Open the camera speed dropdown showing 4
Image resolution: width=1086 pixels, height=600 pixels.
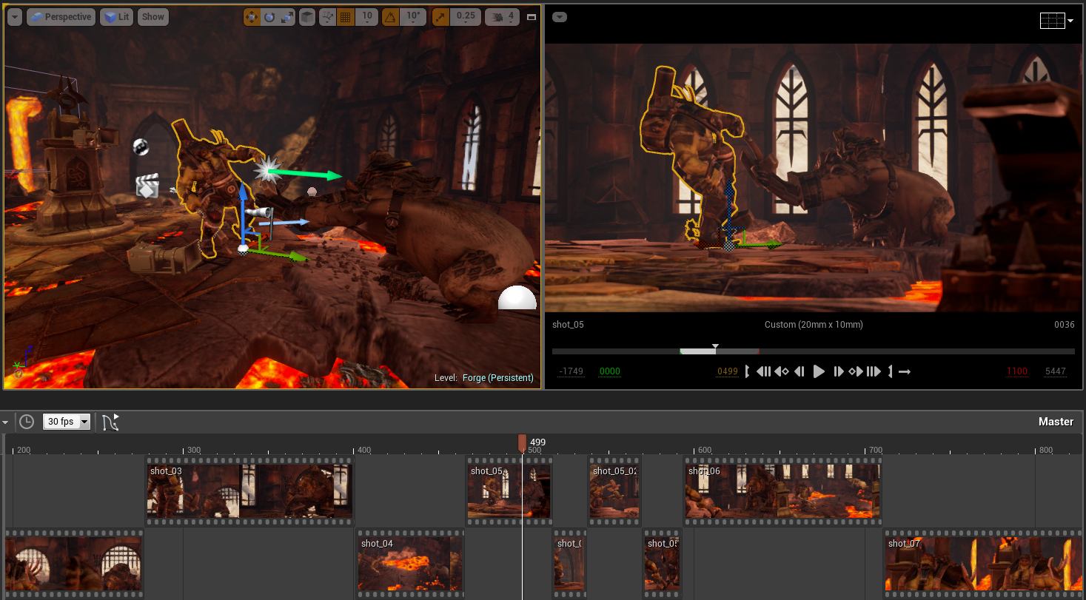click(x=503, y=17)
